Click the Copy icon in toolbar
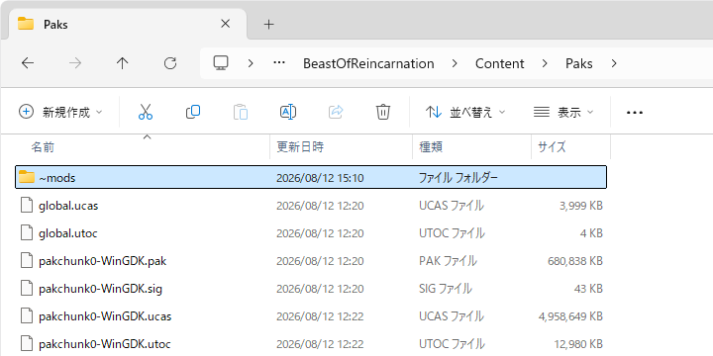This screenshot has height=356, width=713. click(x=193, y=112)
